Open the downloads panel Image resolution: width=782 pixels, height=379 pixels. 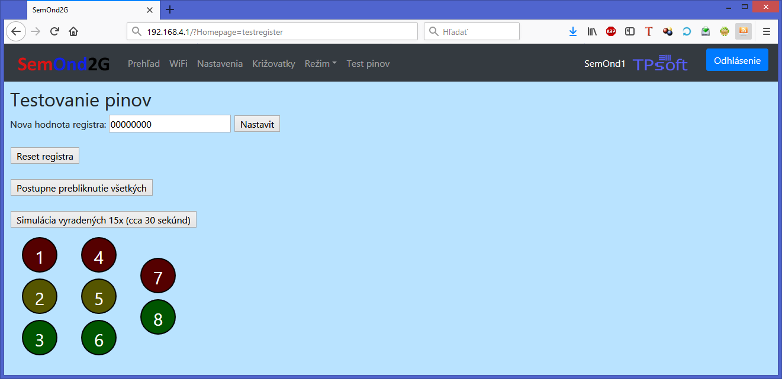(x=573, y=31)
